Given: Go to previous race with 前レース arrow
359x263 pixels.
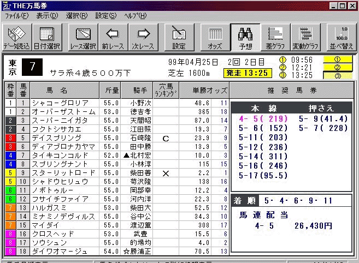Looking at the screenshot, I should 113,37.
